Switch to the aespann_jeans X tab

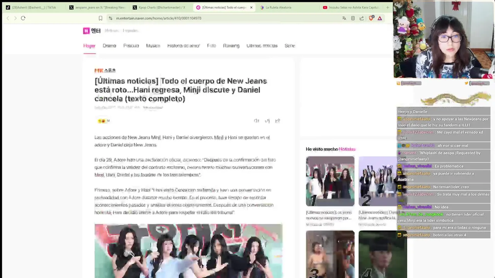point(97,7)
